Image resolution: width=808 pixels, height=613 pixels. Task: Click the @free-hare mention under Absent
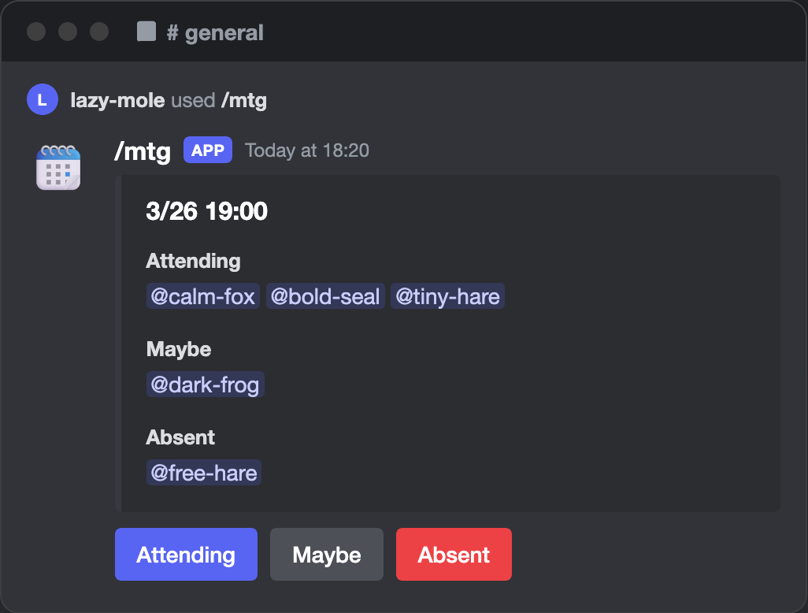203,474
